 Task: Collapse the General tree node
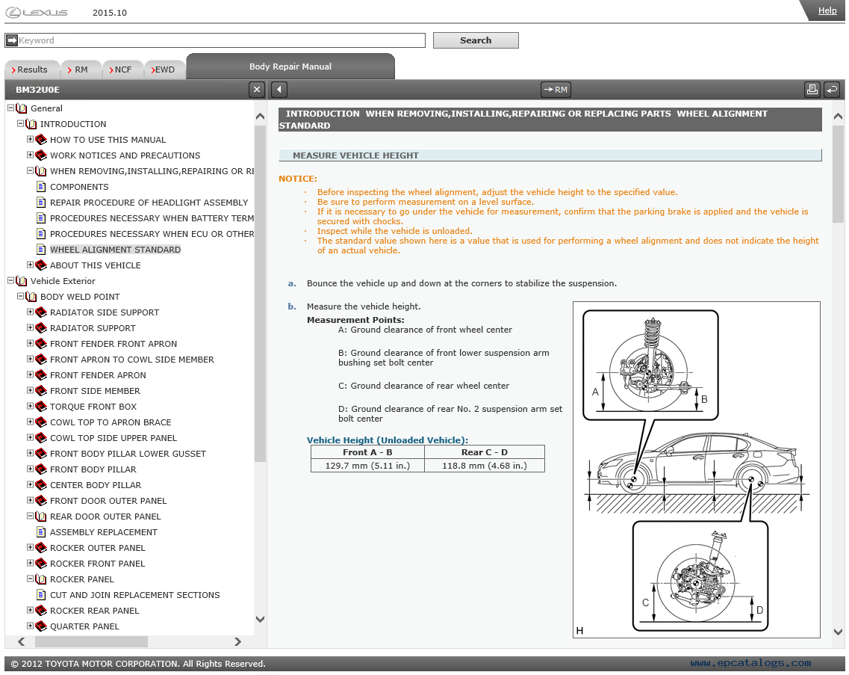tap(10, 108)
